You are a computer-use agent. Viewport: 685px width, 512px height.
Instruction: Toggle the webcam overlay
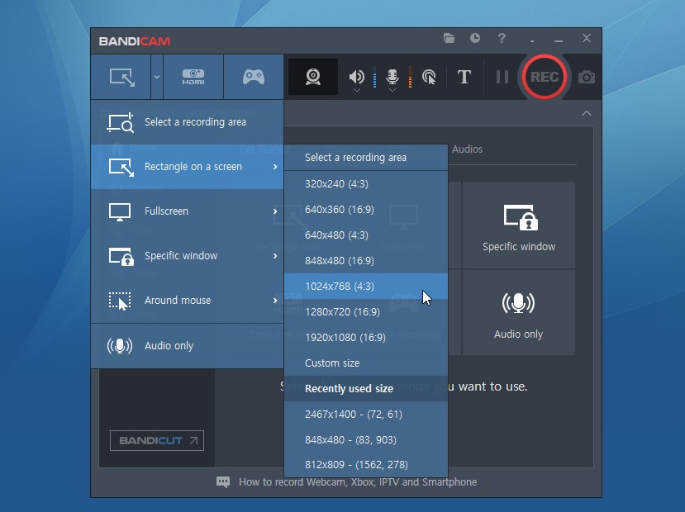tap(313, 78)
